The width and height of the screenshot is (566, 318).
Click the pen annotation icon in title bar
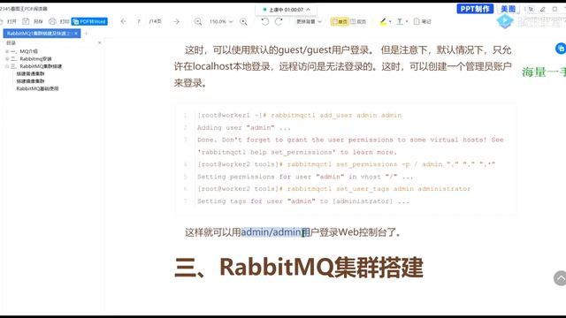point(542,9)
